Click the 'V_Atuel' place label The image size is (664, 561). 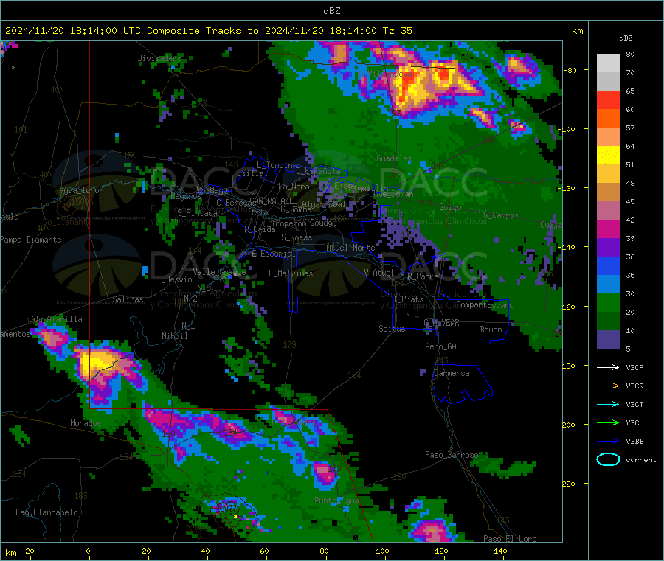(379, 273)
